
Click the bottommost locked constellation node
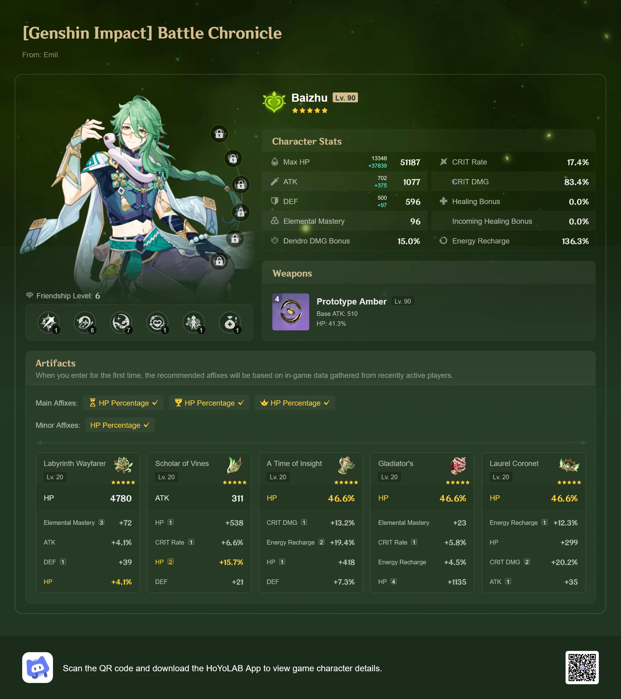click(219, 261)
